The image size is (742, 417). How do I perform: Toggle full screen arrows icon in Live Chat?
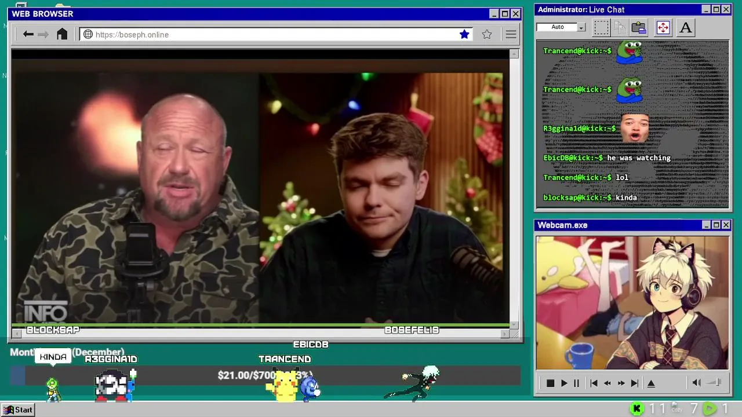[663, 27]
